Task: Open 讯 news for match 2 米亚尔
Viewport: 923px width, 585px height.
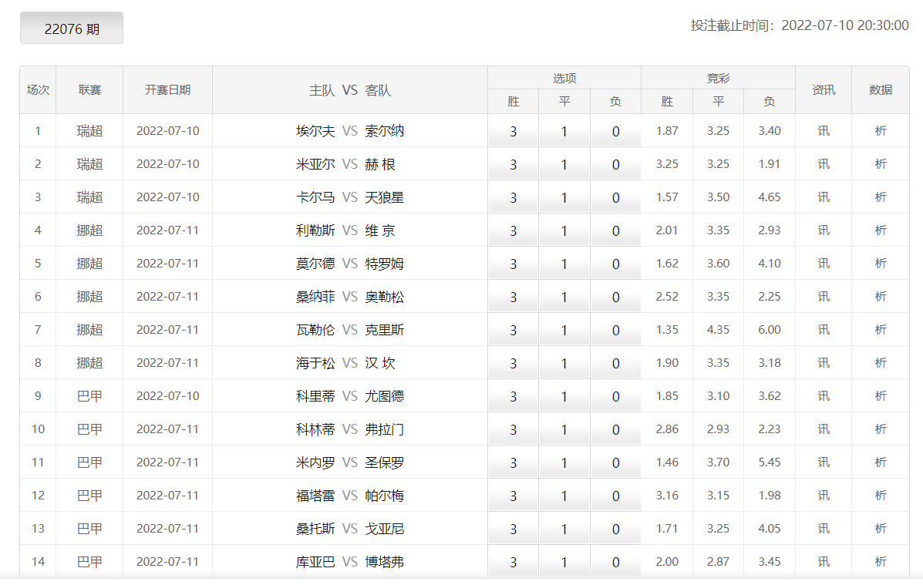Action: [824, 163]
